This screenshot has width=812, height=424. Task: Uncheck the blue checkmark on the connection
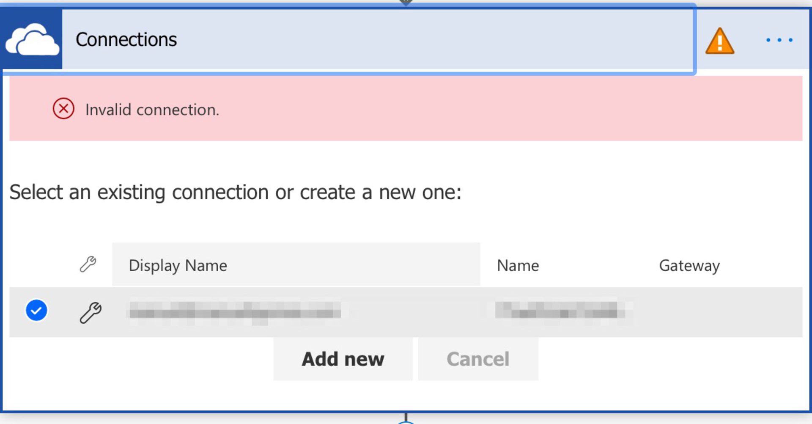tap(37, 310)
